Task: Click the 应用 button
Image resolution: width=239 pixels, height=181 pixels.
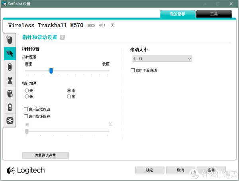Action: pyautogui.click(x=211, y=170)
